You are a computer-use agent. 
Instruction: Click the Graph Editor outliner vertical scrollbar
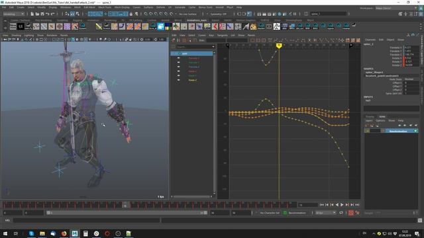tap(214, 122)
